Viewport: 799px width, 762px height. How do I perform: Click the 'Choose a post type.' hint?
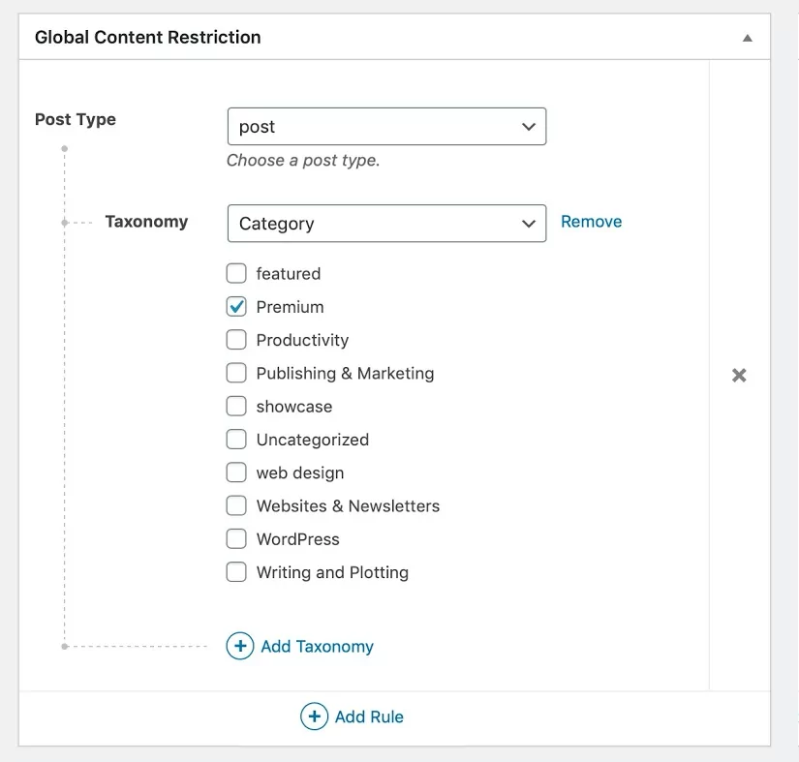303,161
